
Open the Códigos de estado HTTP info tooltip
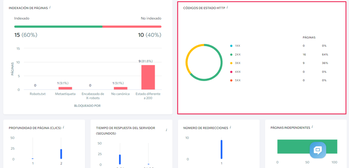227,7
